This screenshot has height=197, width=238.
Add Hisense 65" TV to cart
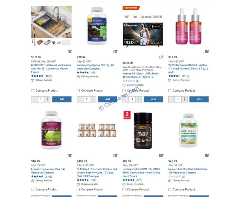[x=153, y=99]
